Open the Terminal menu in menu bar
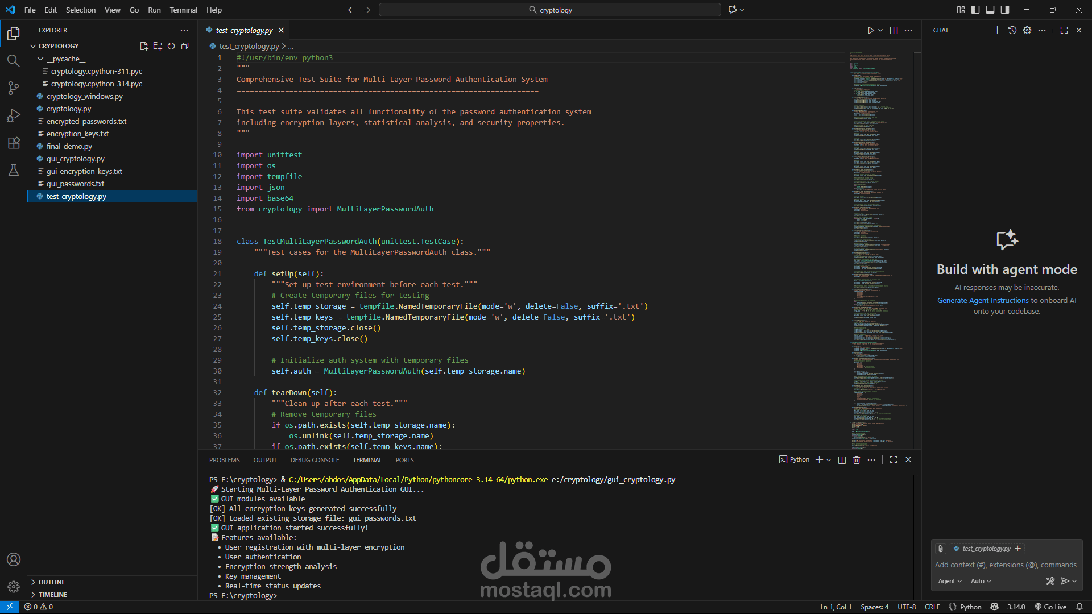The height and width of the screenshot is (614, 1092). (183, 10)
